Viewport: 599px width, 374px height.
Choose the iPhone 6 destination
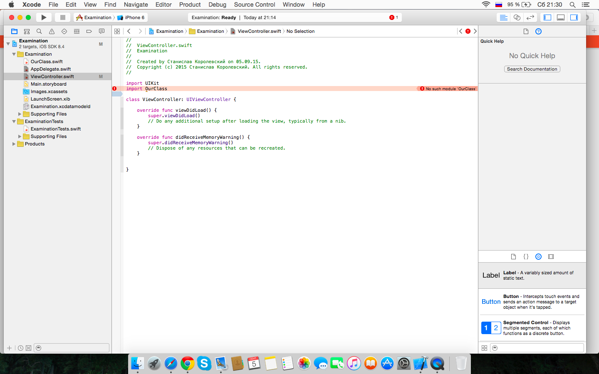tap(131, 17)
